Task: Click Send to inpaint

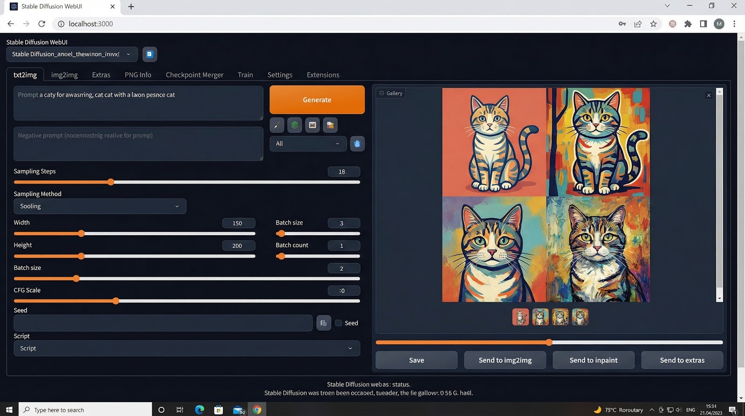Action: coord(594,360)
